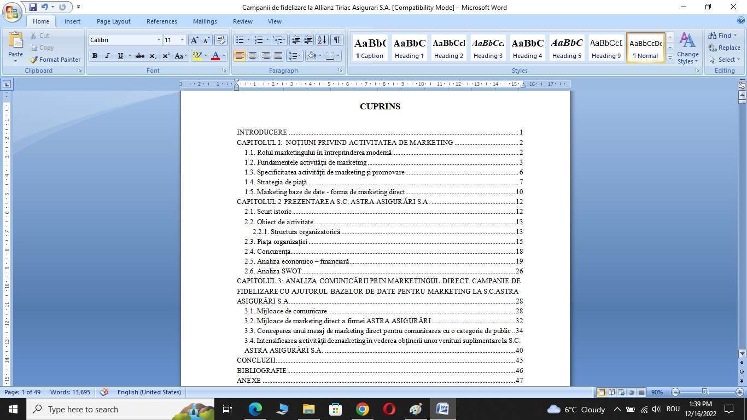Open the numbering list dropdown
Screen dimensions: 747x420
coord(267,40)
